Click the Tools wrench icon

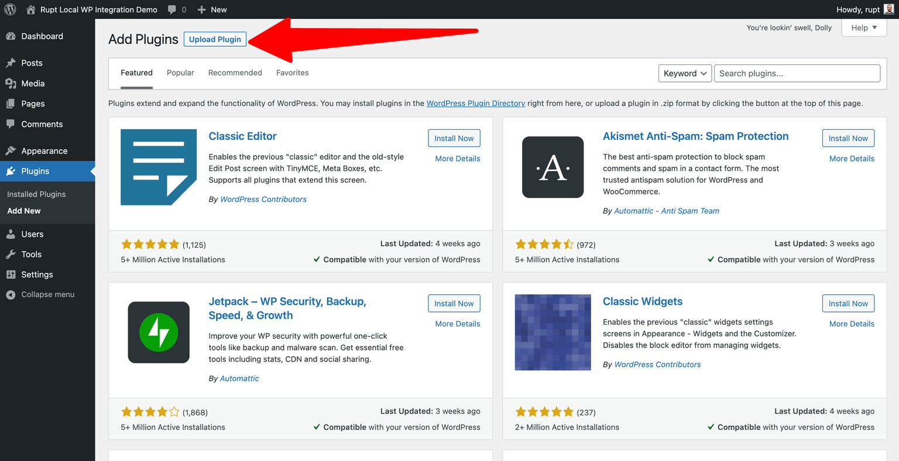click(x=11, y=254)
